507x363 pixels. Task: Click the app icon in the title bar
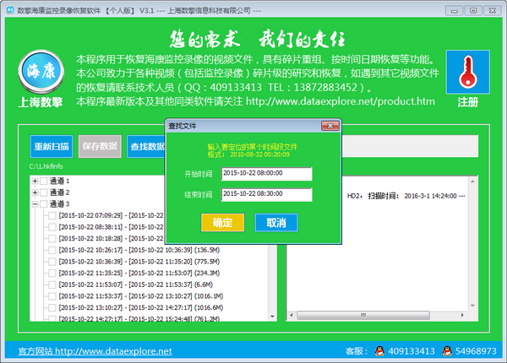coord(10,10)
